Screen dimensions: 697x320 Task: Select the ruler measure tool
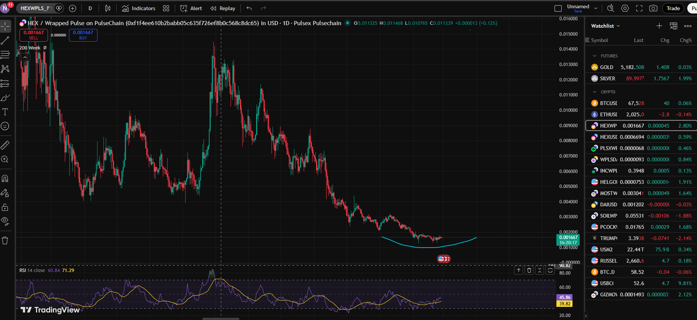pyautogui.click(x=5, y=144)
